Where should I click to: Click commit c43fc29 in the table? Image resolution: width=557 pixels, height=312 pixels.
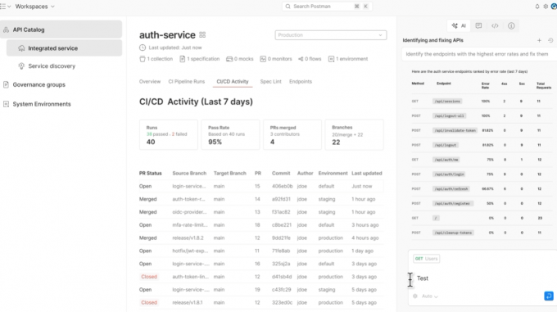click(x=281, y=290)
